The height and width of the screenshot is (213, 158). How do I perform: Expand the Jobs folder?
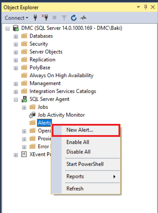tap(24, 108)
